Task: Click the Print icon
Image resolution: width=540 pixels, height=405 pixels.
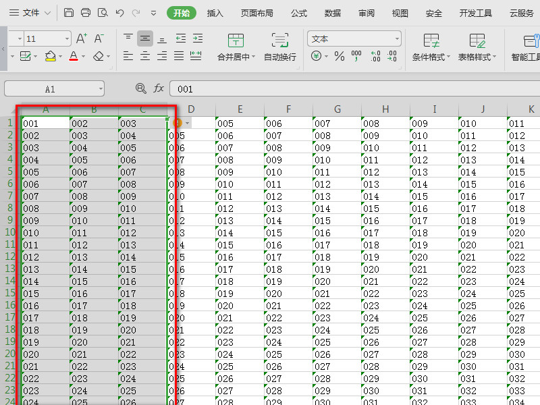Action: click(x=86, y=13)
